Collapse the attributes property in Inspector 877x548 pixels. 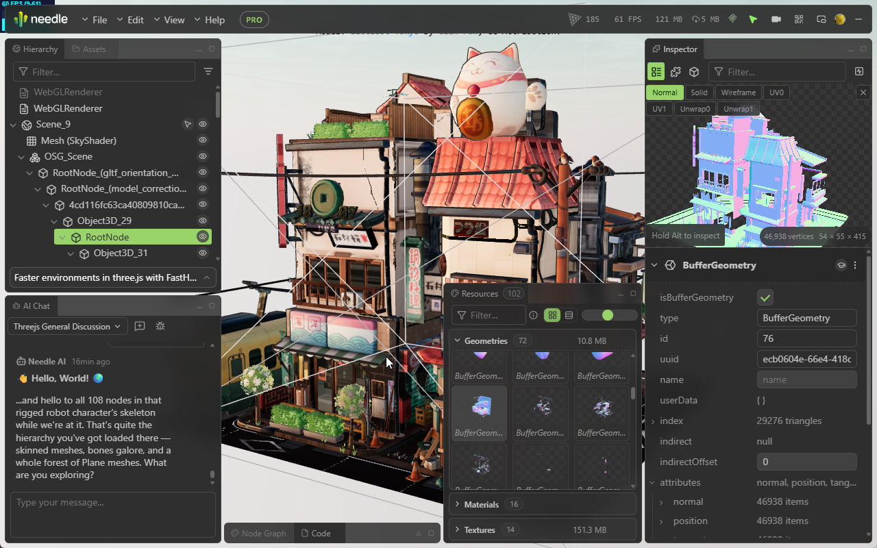tap(652, 482)
